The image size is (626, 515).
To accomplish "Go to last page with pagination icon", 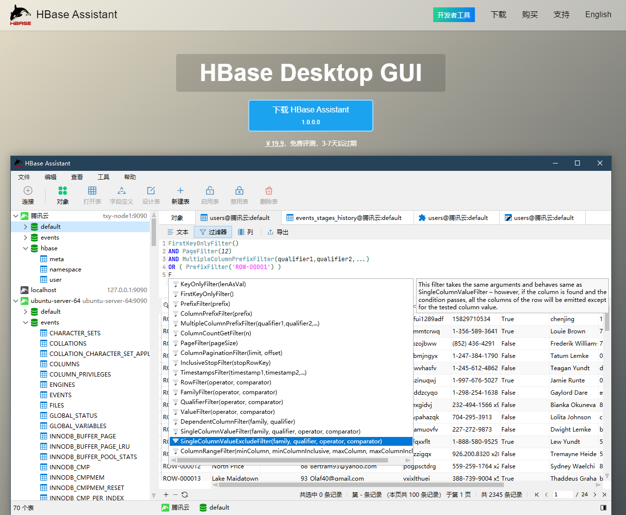I will point(604,494).
